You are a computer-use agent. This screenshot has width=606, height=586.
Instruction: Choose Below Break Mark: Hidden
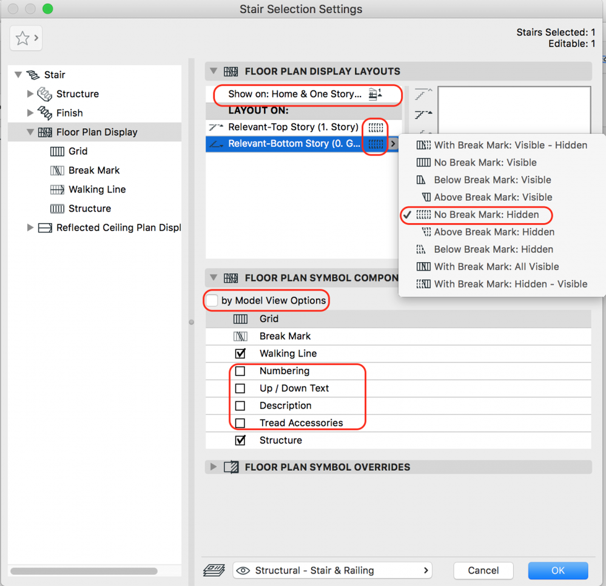tap(502, 250)
